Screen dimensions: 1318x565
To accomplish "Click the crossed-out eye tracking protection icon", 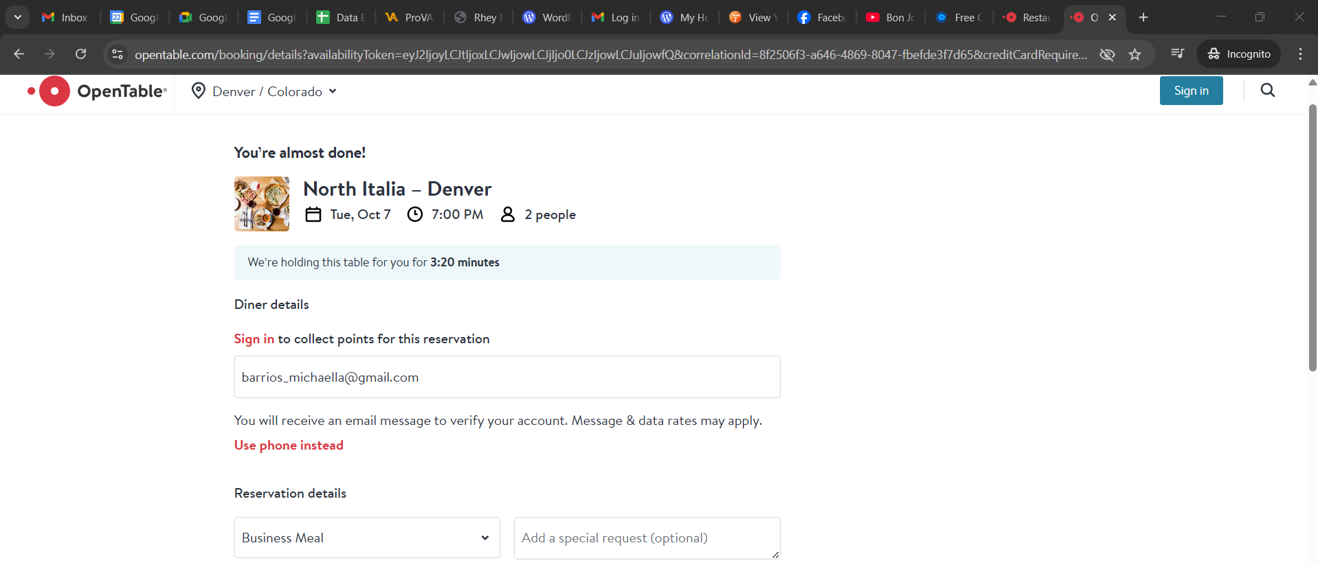I will pos(1107,54).
